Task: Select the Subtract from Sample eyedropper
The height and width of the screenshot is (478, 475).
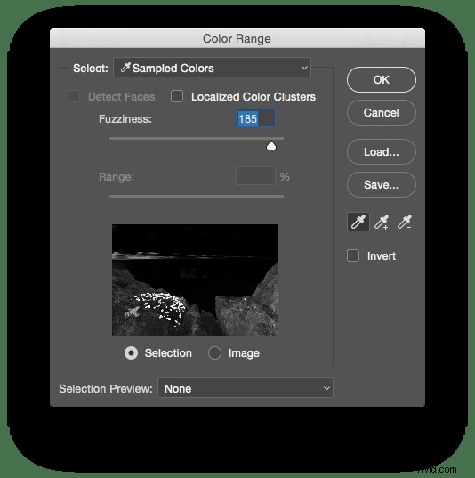Action: [x=405, y=222]
